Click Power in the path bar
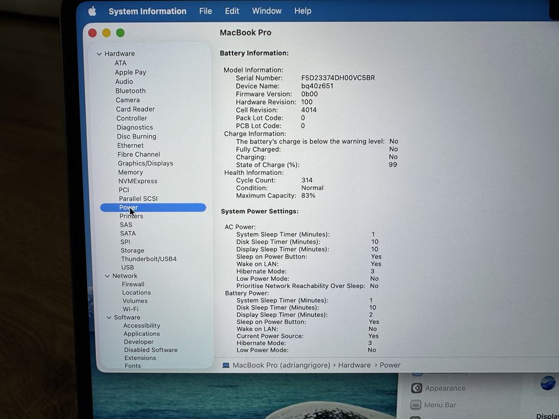The image size is (559, 419). pos(390,365)
